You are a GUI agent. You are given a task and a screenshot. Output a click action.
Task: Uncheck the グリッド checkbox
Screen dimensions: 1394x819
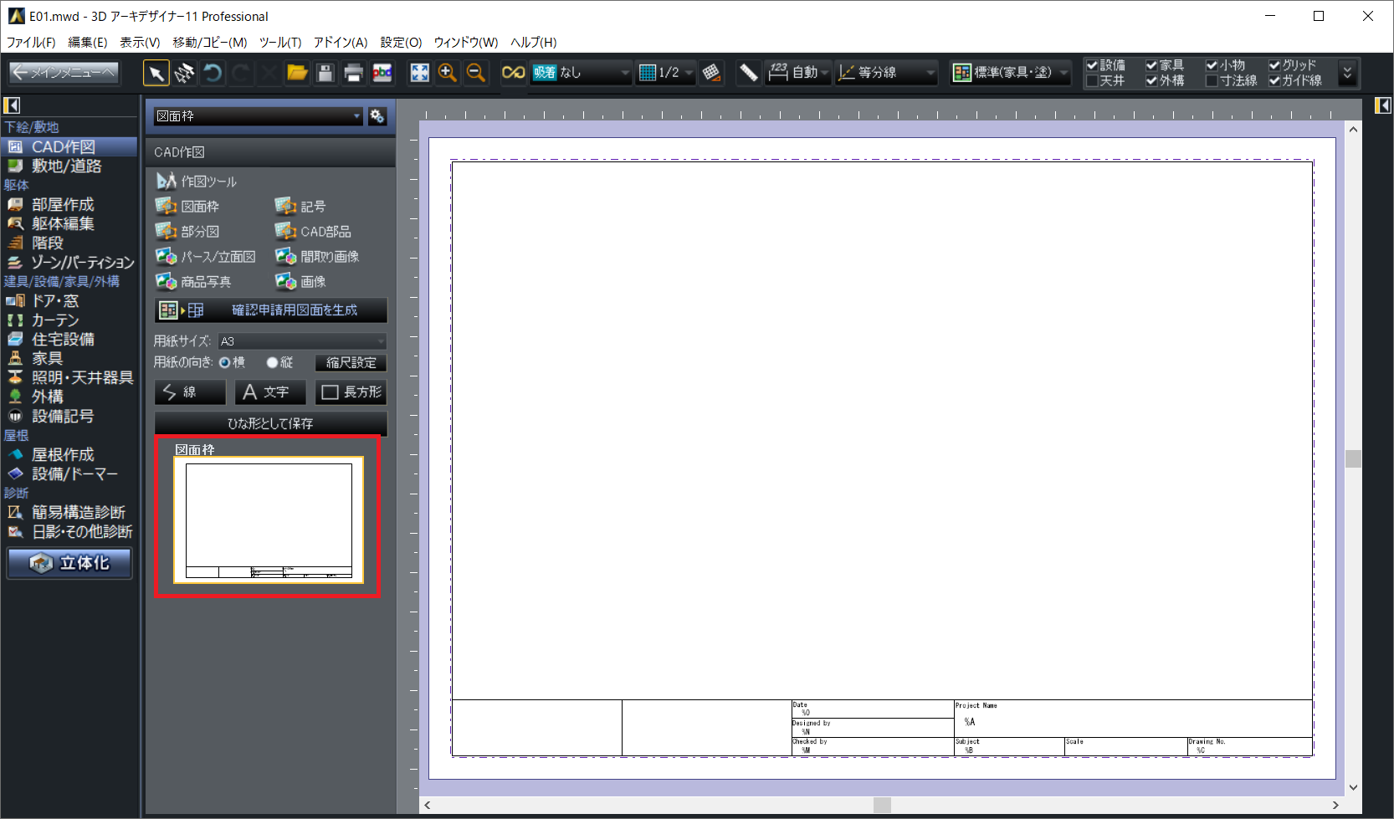1274,65
